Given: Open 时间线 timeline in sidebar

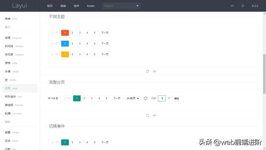Looking at the screenshot, I should click(20, 46).
